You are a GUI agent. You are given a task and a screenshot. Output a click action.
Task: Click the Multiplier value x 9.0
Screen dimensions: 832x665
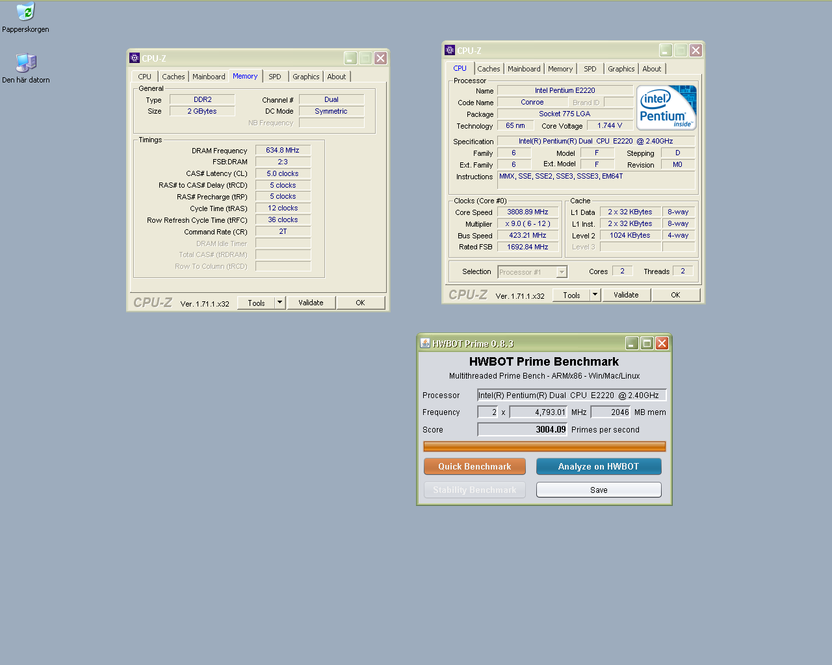[x=528, y=223]
